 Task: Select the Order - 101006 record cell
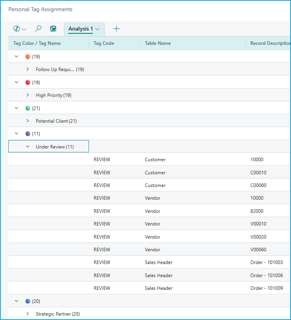[266, 276]
